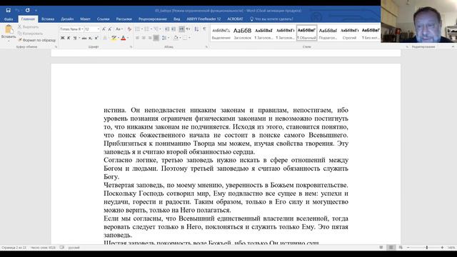Viewport: 457px width, 257px height.
Task: Increase font size with the grow icon
Action: click(x=104, y=29)
